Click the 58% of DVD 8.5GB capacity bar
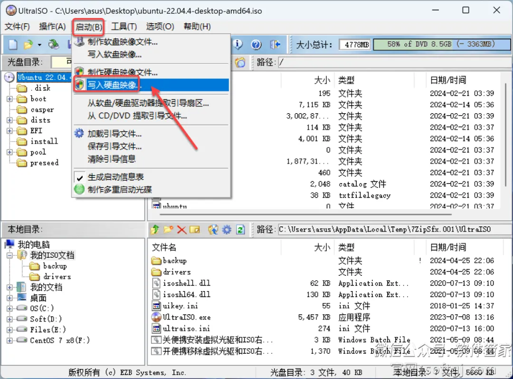The image size is (513, 379). (x=442, y=44)
